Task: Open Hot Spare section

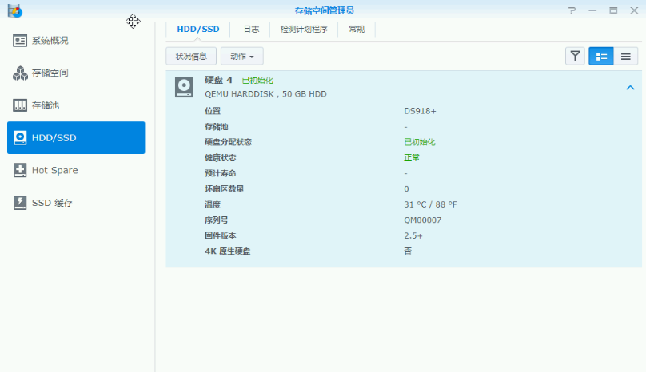Action: pyautogui.click(x=76, y=170)
